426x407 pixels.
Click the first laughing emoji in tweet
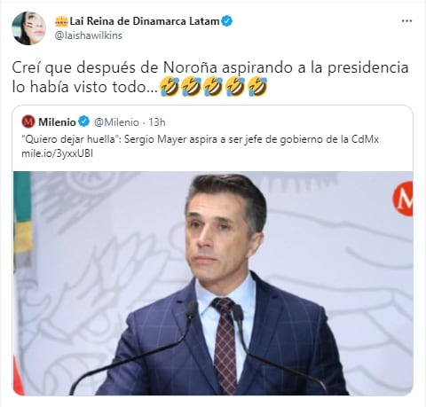click(169, 87)
